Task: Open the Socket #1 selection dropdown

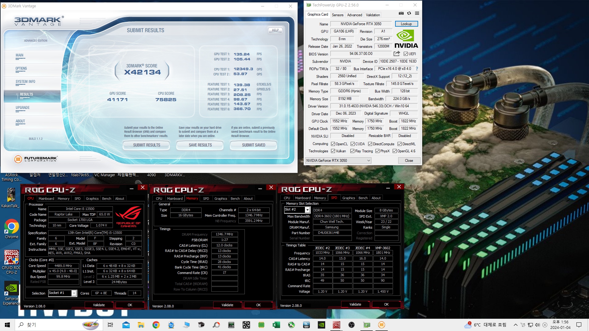Action: (62, 293)
